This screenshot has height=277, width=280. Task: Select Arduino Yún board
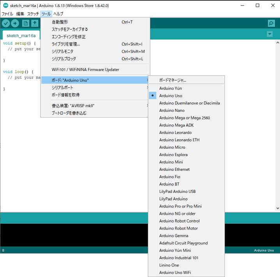[x=186, y=88]
